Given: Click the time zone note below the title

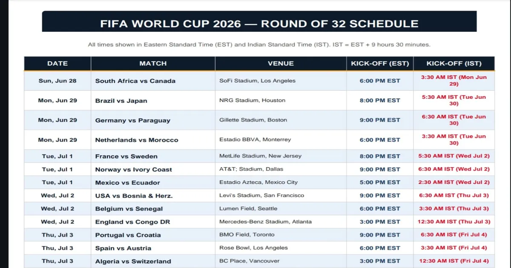Looking at the screenshot, I should pyautogui.click(x=259, y=44).
